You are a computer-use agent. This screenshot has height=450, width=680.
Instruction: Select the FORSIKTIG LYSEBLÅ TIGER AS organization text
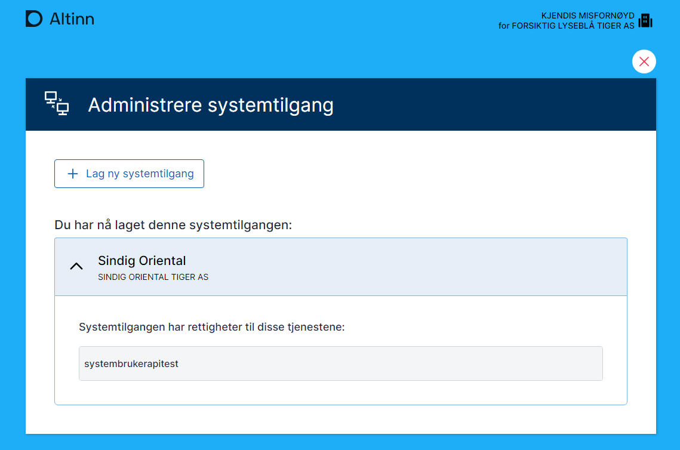pyautogui.click(x=573, y=26)
